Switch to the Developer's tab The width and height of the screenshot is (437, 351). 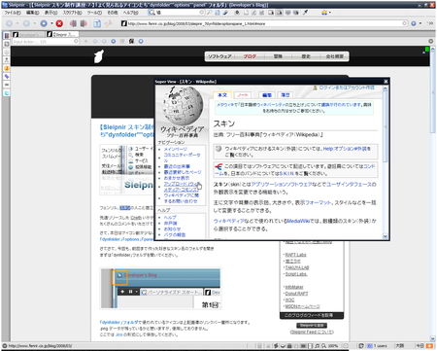28,34
